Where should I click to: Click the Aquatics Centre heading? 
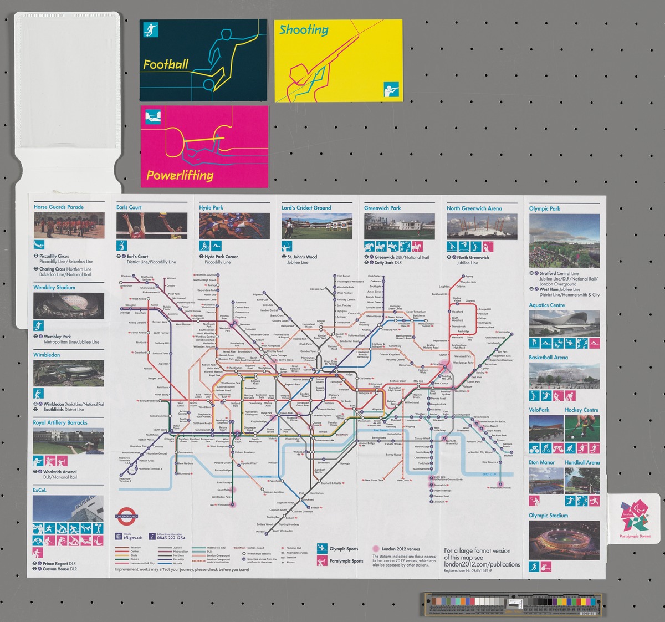[547, 305]
